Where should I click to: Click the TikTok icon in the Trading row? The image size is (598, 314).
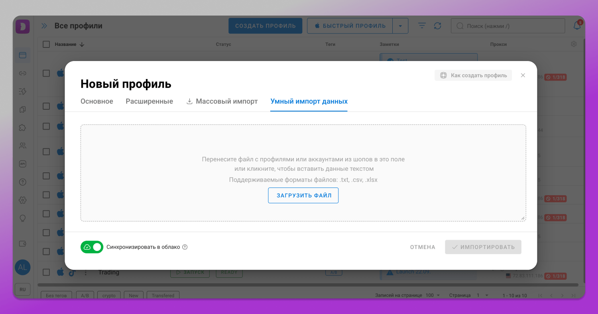click(72, 273)
